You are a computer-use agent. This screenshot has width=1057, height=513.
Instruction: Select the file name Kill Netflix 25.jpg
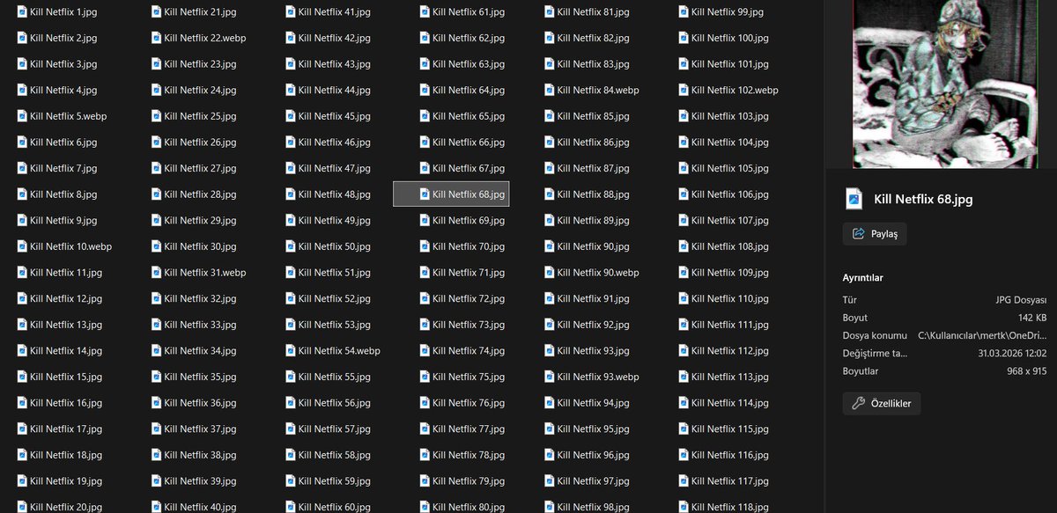pyautogui.click(x=200, y=116)
